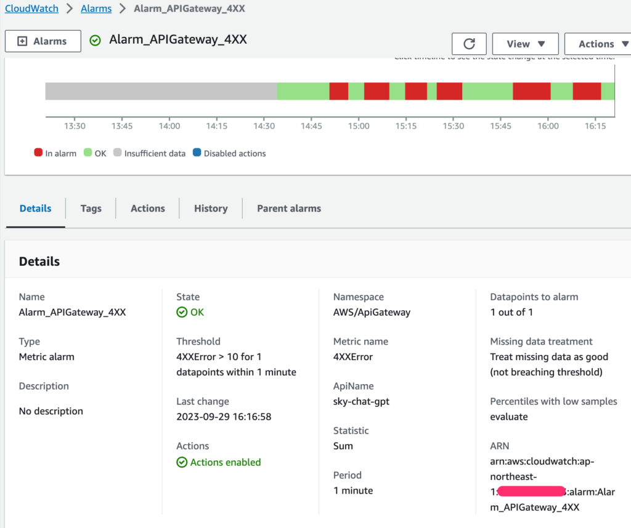Click 'Treat missing data as good' text
Viewport: 631px width, 528px height.
(549, 357)
